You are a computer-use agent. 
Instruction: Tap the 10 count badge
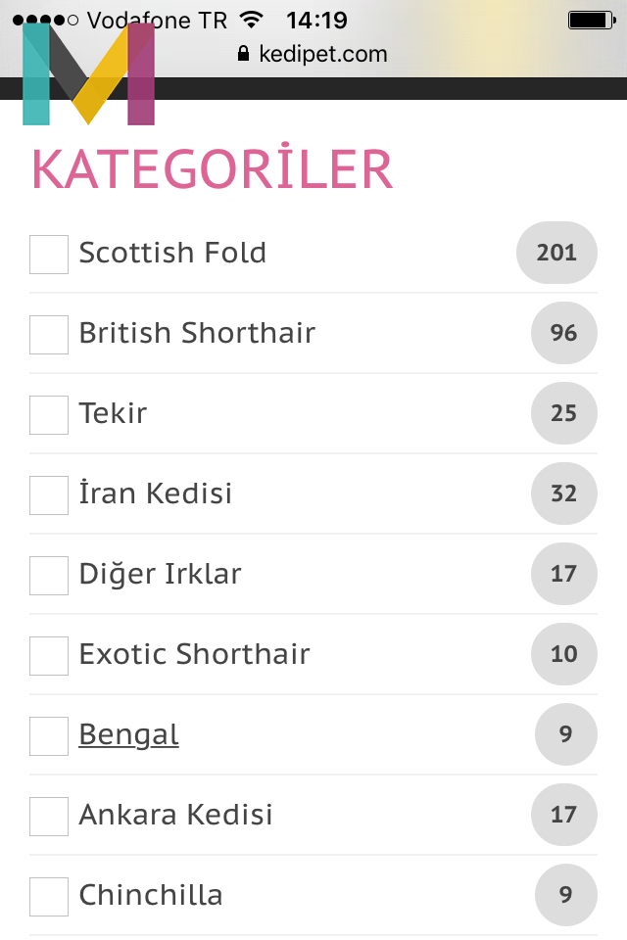coord(563,654)
